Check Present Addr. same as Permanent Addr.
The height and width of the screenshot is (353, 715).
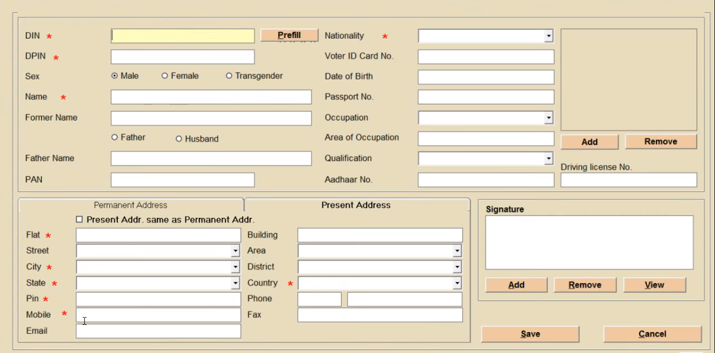point(80,220)
